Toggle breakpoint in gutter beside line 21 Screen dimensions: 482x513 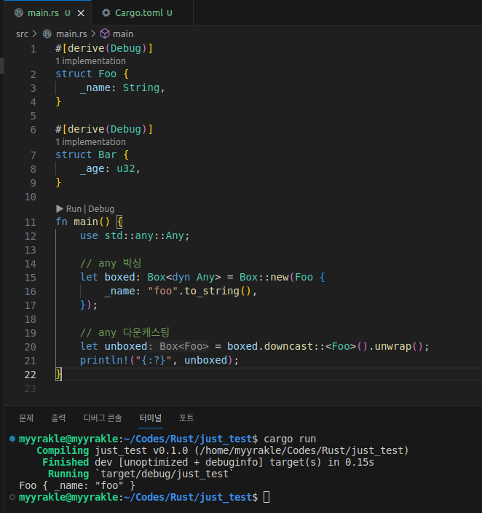coord(10,361)
